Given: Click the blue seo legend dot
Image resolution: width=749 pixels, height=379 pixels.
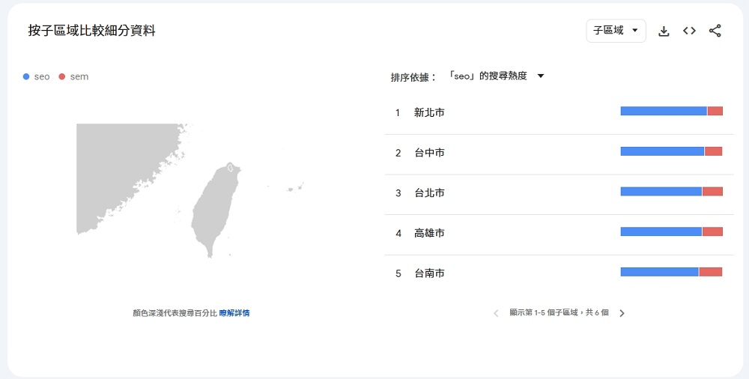Looking at the screenshot, I should pyautogui.click(x=26, y=76).
